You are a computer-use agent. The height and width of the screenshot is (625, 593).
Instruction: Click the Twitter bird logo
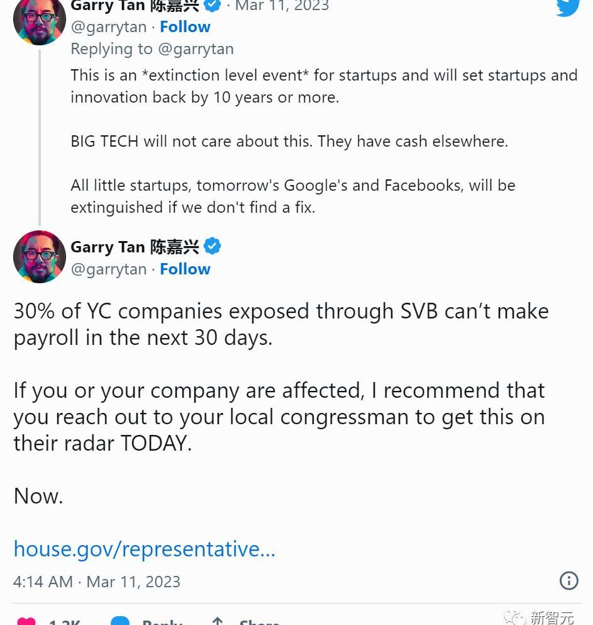pos(567,6)
